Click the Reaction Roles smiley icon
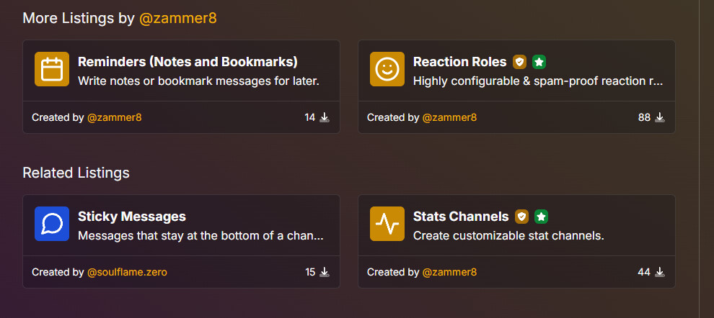714x318 pixels. [x=387, y=69]
